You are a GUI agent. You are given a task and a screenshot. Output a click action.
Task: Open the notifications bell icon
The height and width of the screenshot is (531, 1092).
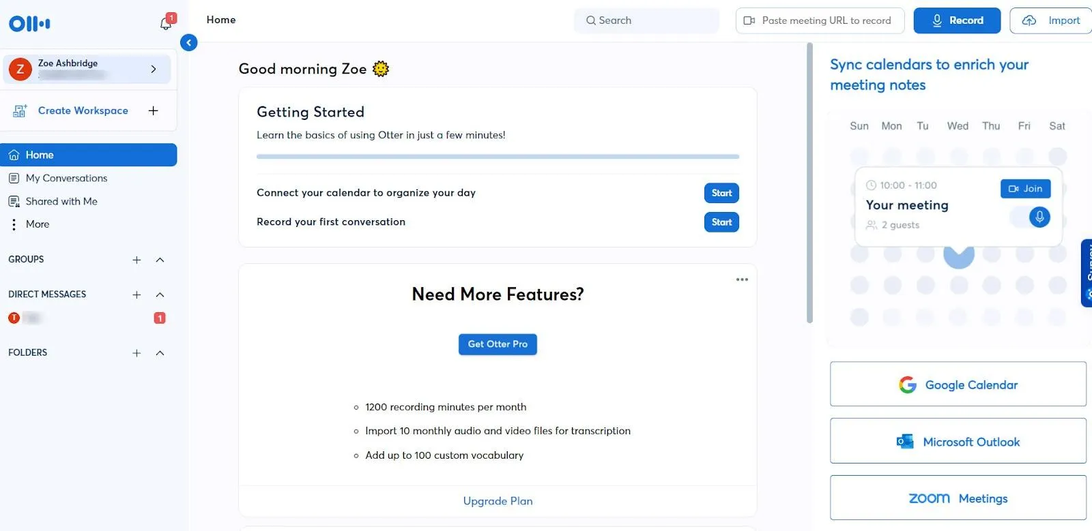pos(166,23)
